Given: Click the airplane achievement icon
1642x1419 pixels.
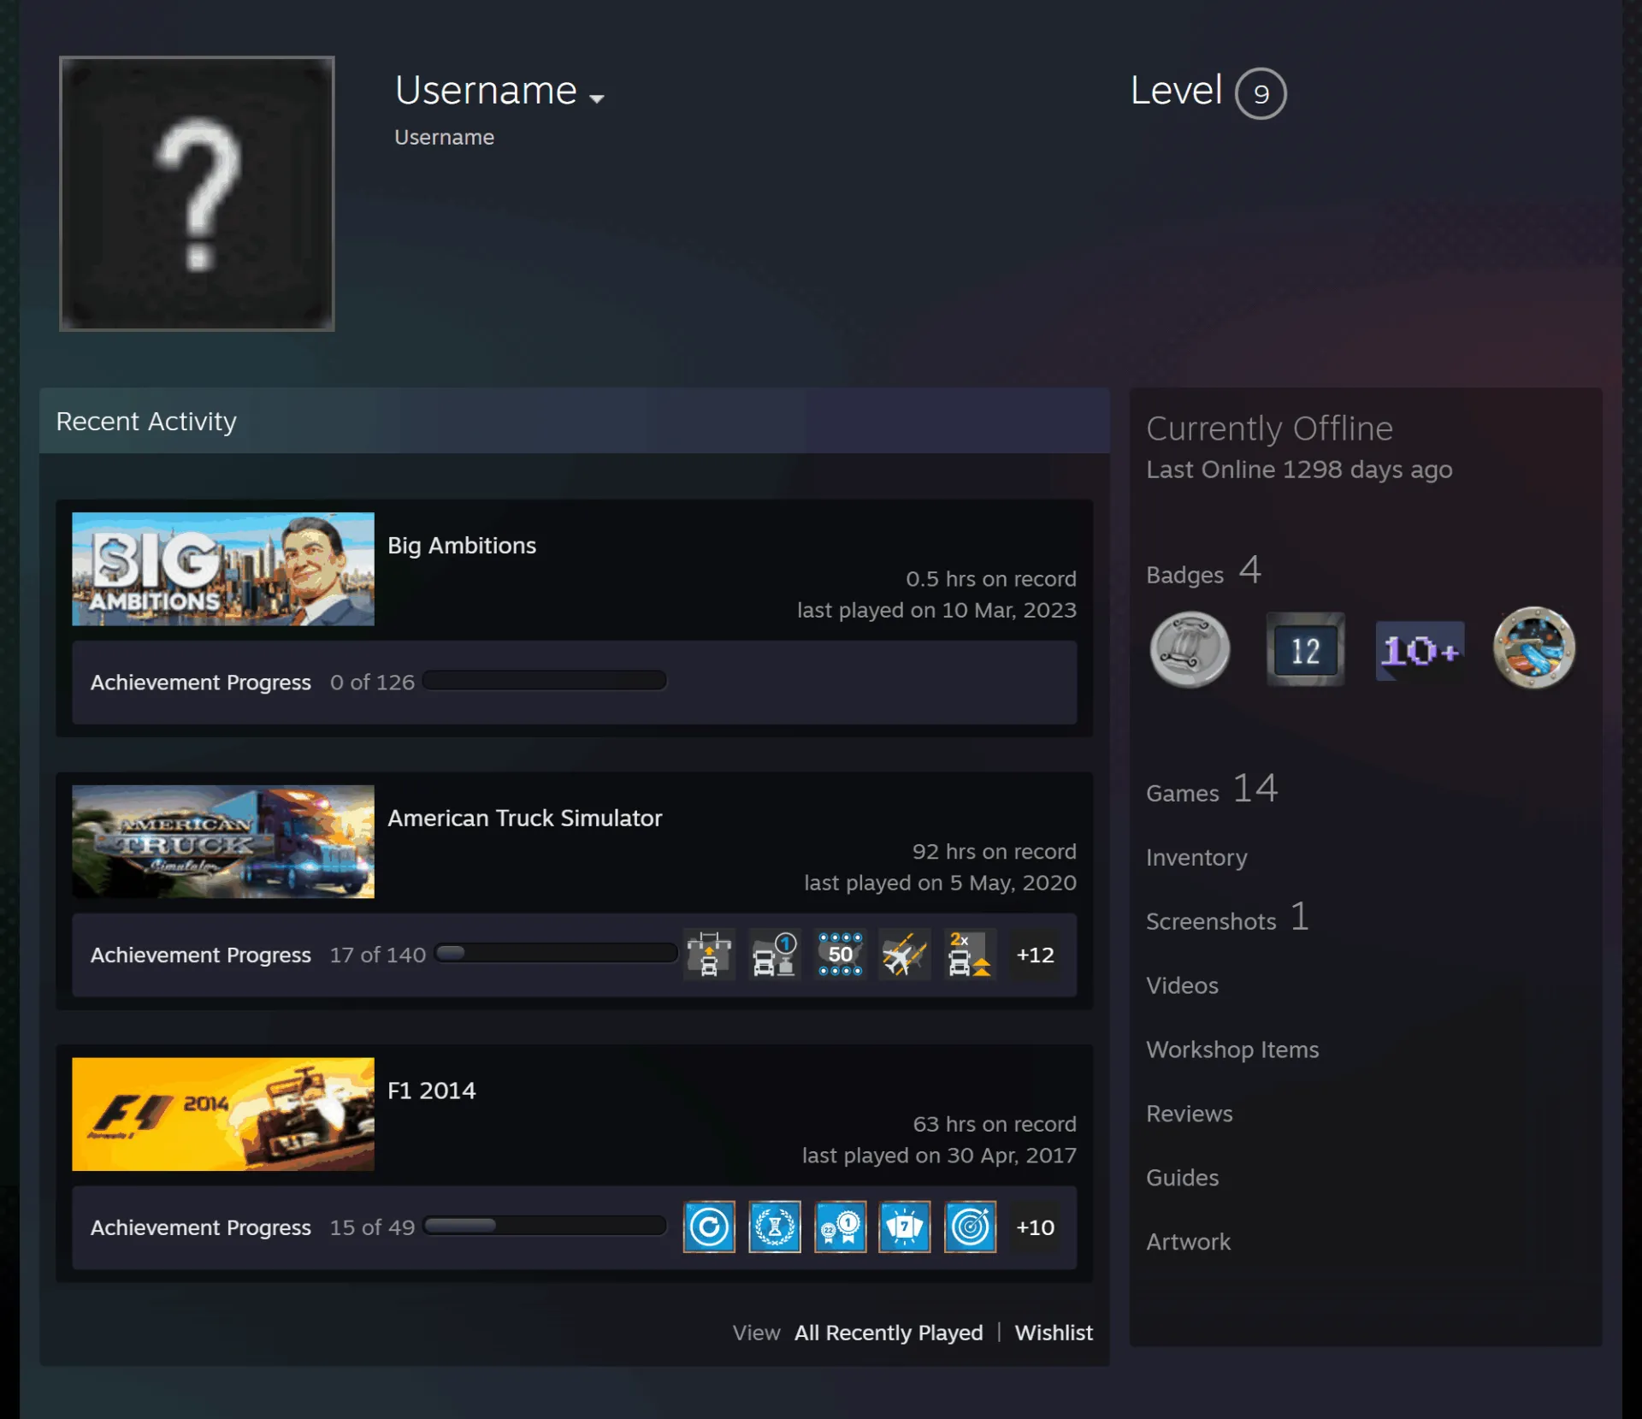Looking at the screenshot, I should pyautogui.click(x=905, y=955).
